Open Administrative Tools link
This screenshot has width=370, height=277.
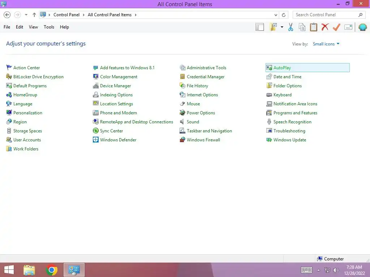point(206,67)
